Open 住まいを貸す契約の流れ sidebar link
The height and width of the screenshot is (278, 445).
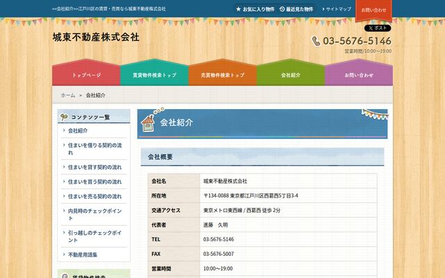point(95,167)
